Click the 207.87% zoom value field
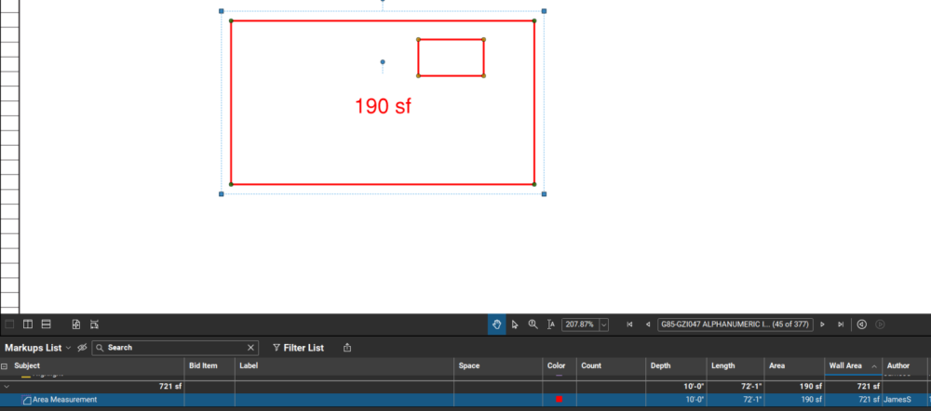Image resolution: width=931 pixels, height=411 pixels. point(580,325)
